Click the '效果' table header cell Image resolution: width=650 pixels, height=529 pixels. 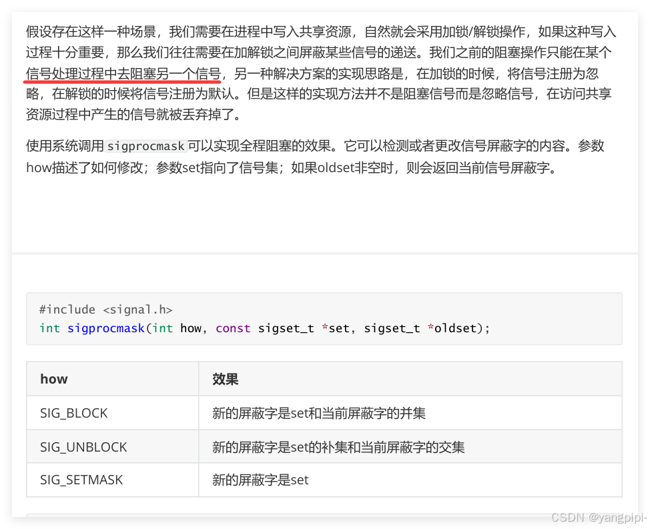410,379
